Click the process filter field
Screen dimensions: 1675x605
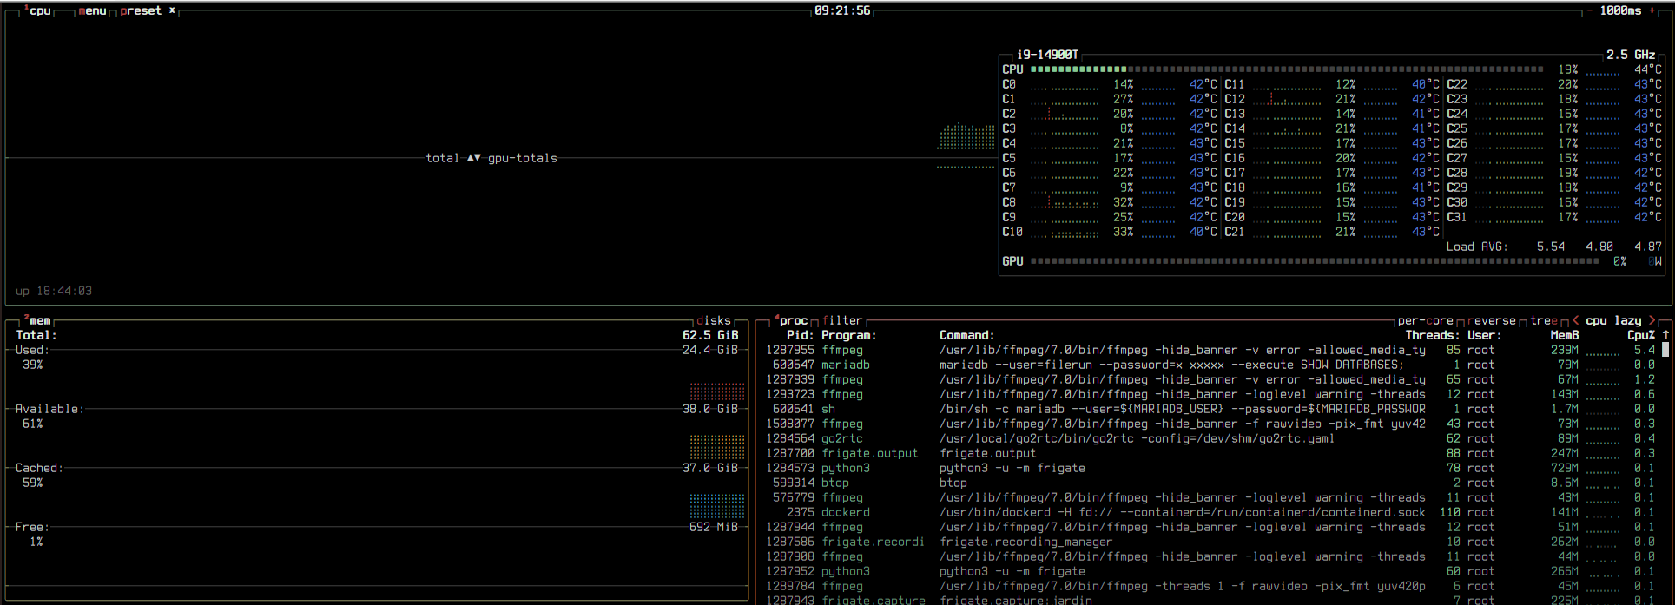(x=841, y=320)
